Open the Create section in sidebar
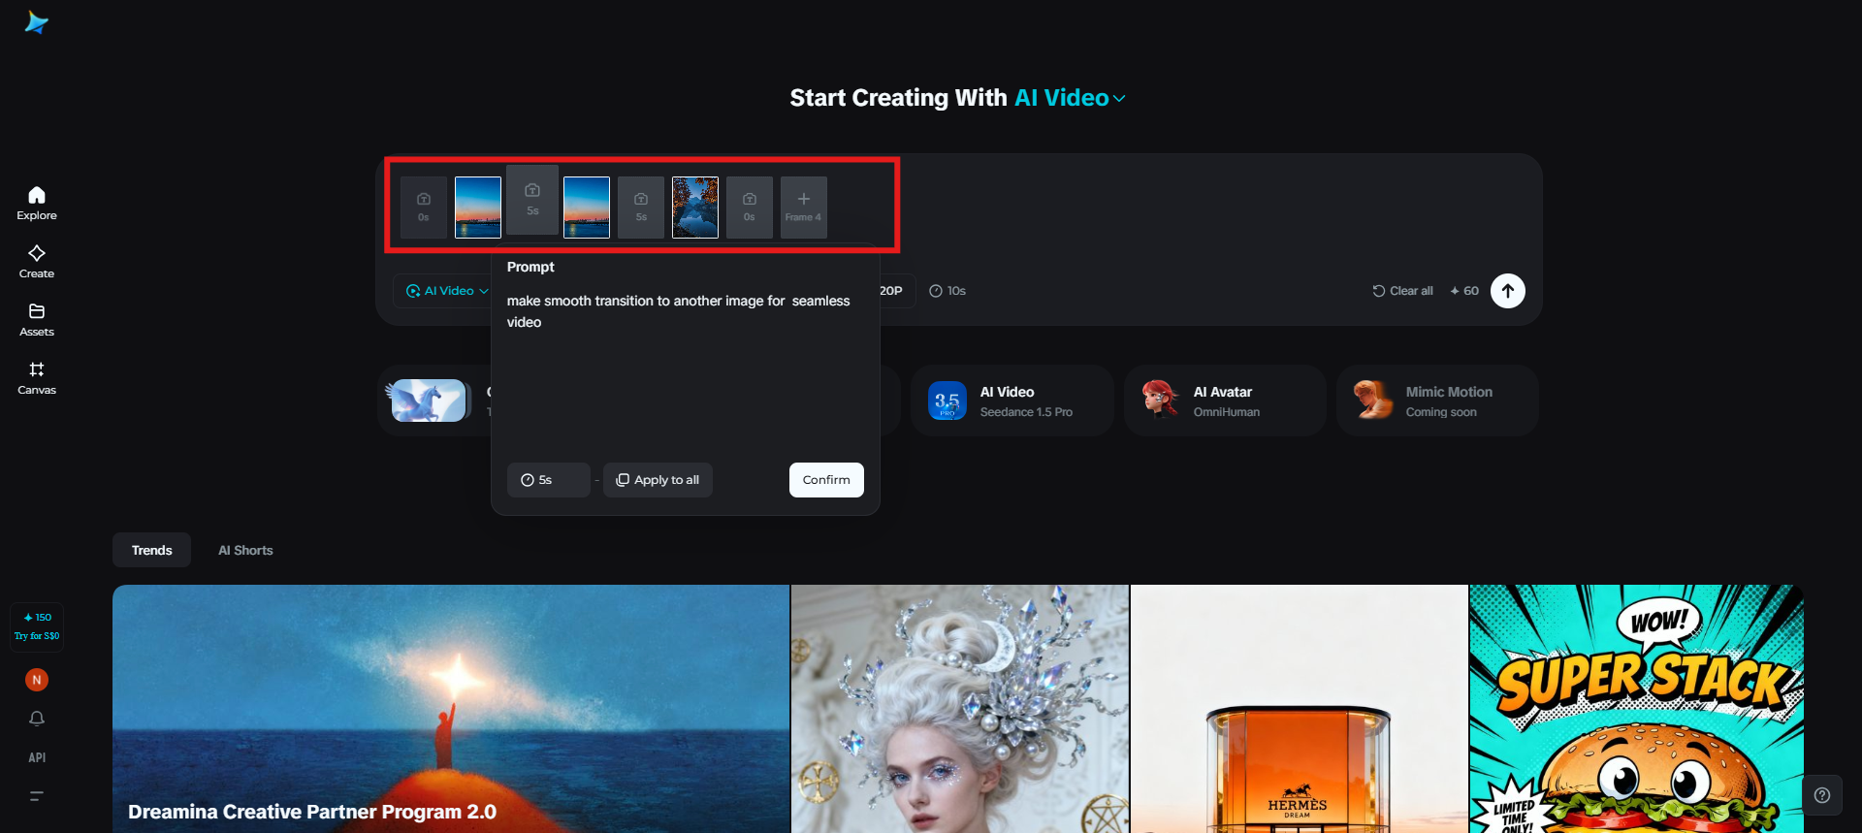The image size is (1862, 833). tap(37, 262)
